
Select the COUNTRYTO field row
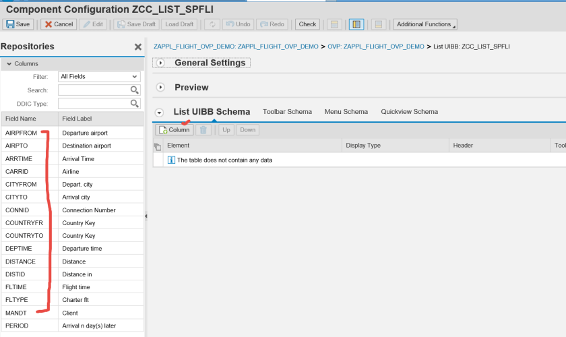click(73, 235)
